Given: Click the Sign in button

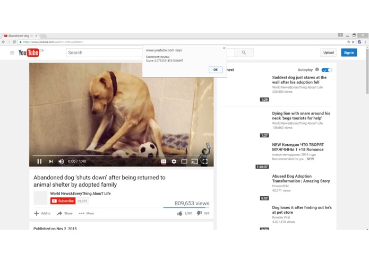Looking at the screenshot, I should tap(349, 53).
